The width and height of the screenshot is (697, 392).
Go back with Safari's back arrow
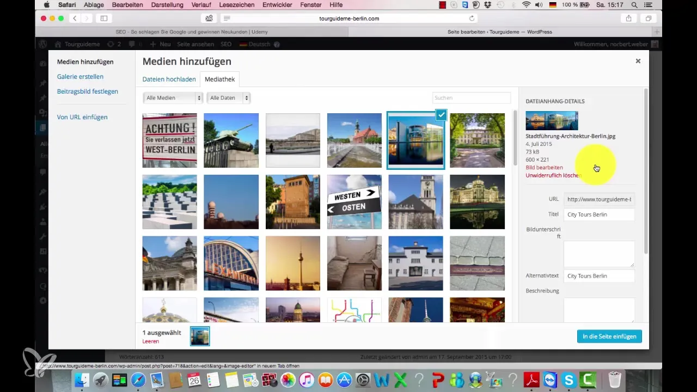coord(75,18)
